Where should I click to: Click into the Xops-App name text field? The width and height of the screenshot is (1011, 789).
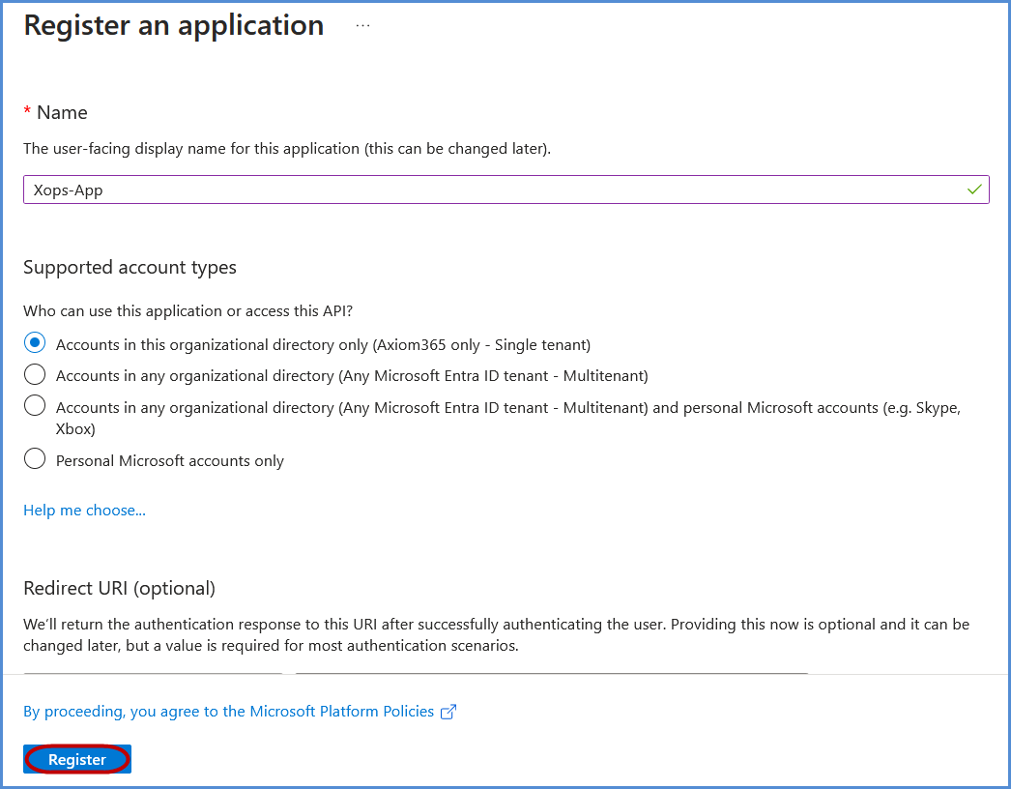click(483, 190)
